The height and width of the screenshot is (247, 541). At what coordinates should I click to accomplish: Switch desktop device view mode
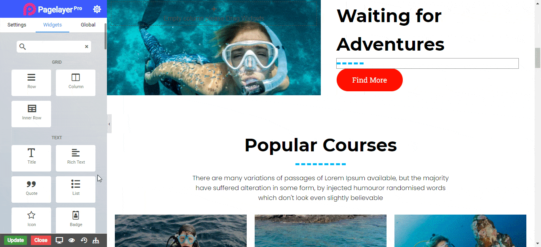click(x=59, y=240)
